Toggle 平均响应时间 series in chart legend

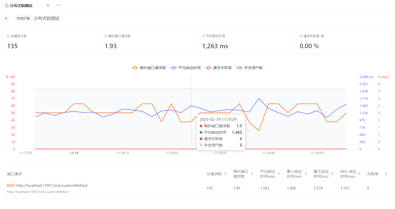click(185, 68)
